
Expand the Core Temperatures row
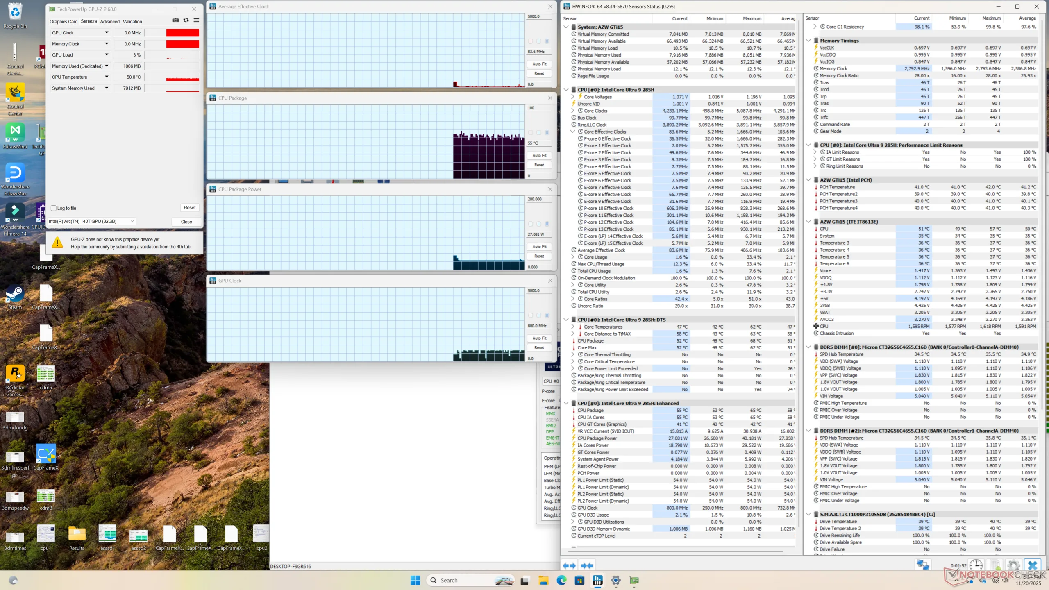pyautogui.click(x=572, y=327)
